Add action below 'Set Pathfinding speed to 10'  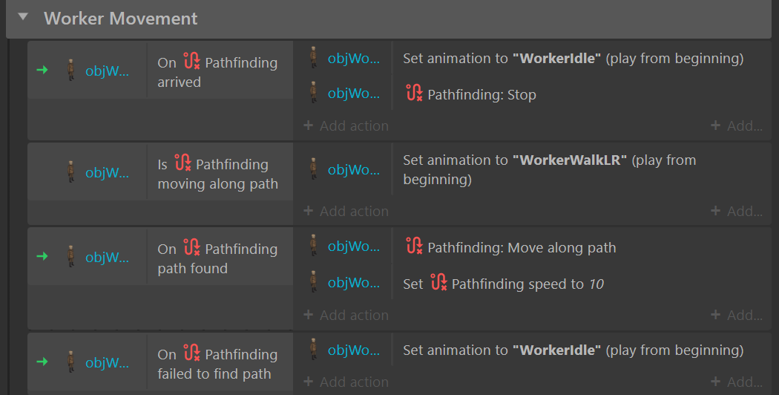click(346, 315)
